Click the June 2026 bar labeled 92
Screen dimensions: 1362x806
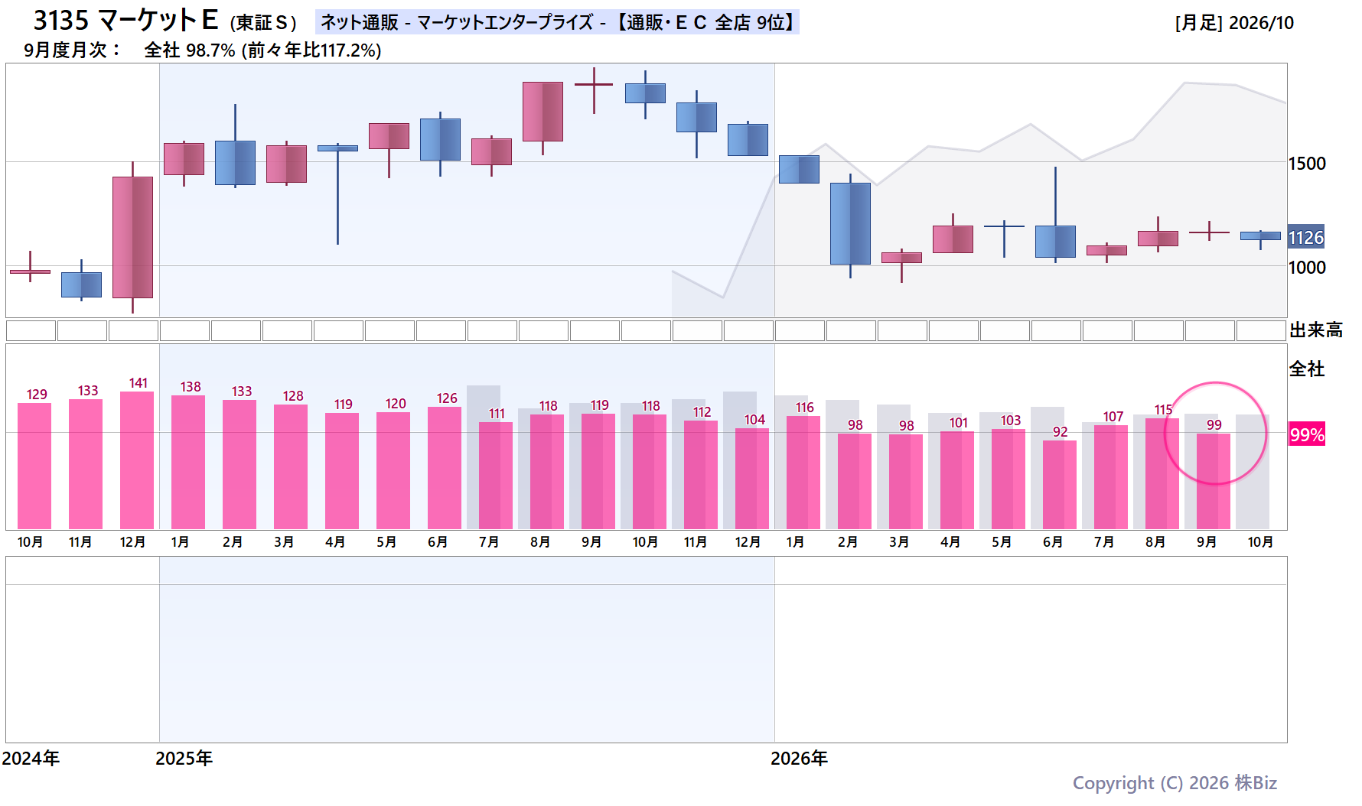point(1060,485)
